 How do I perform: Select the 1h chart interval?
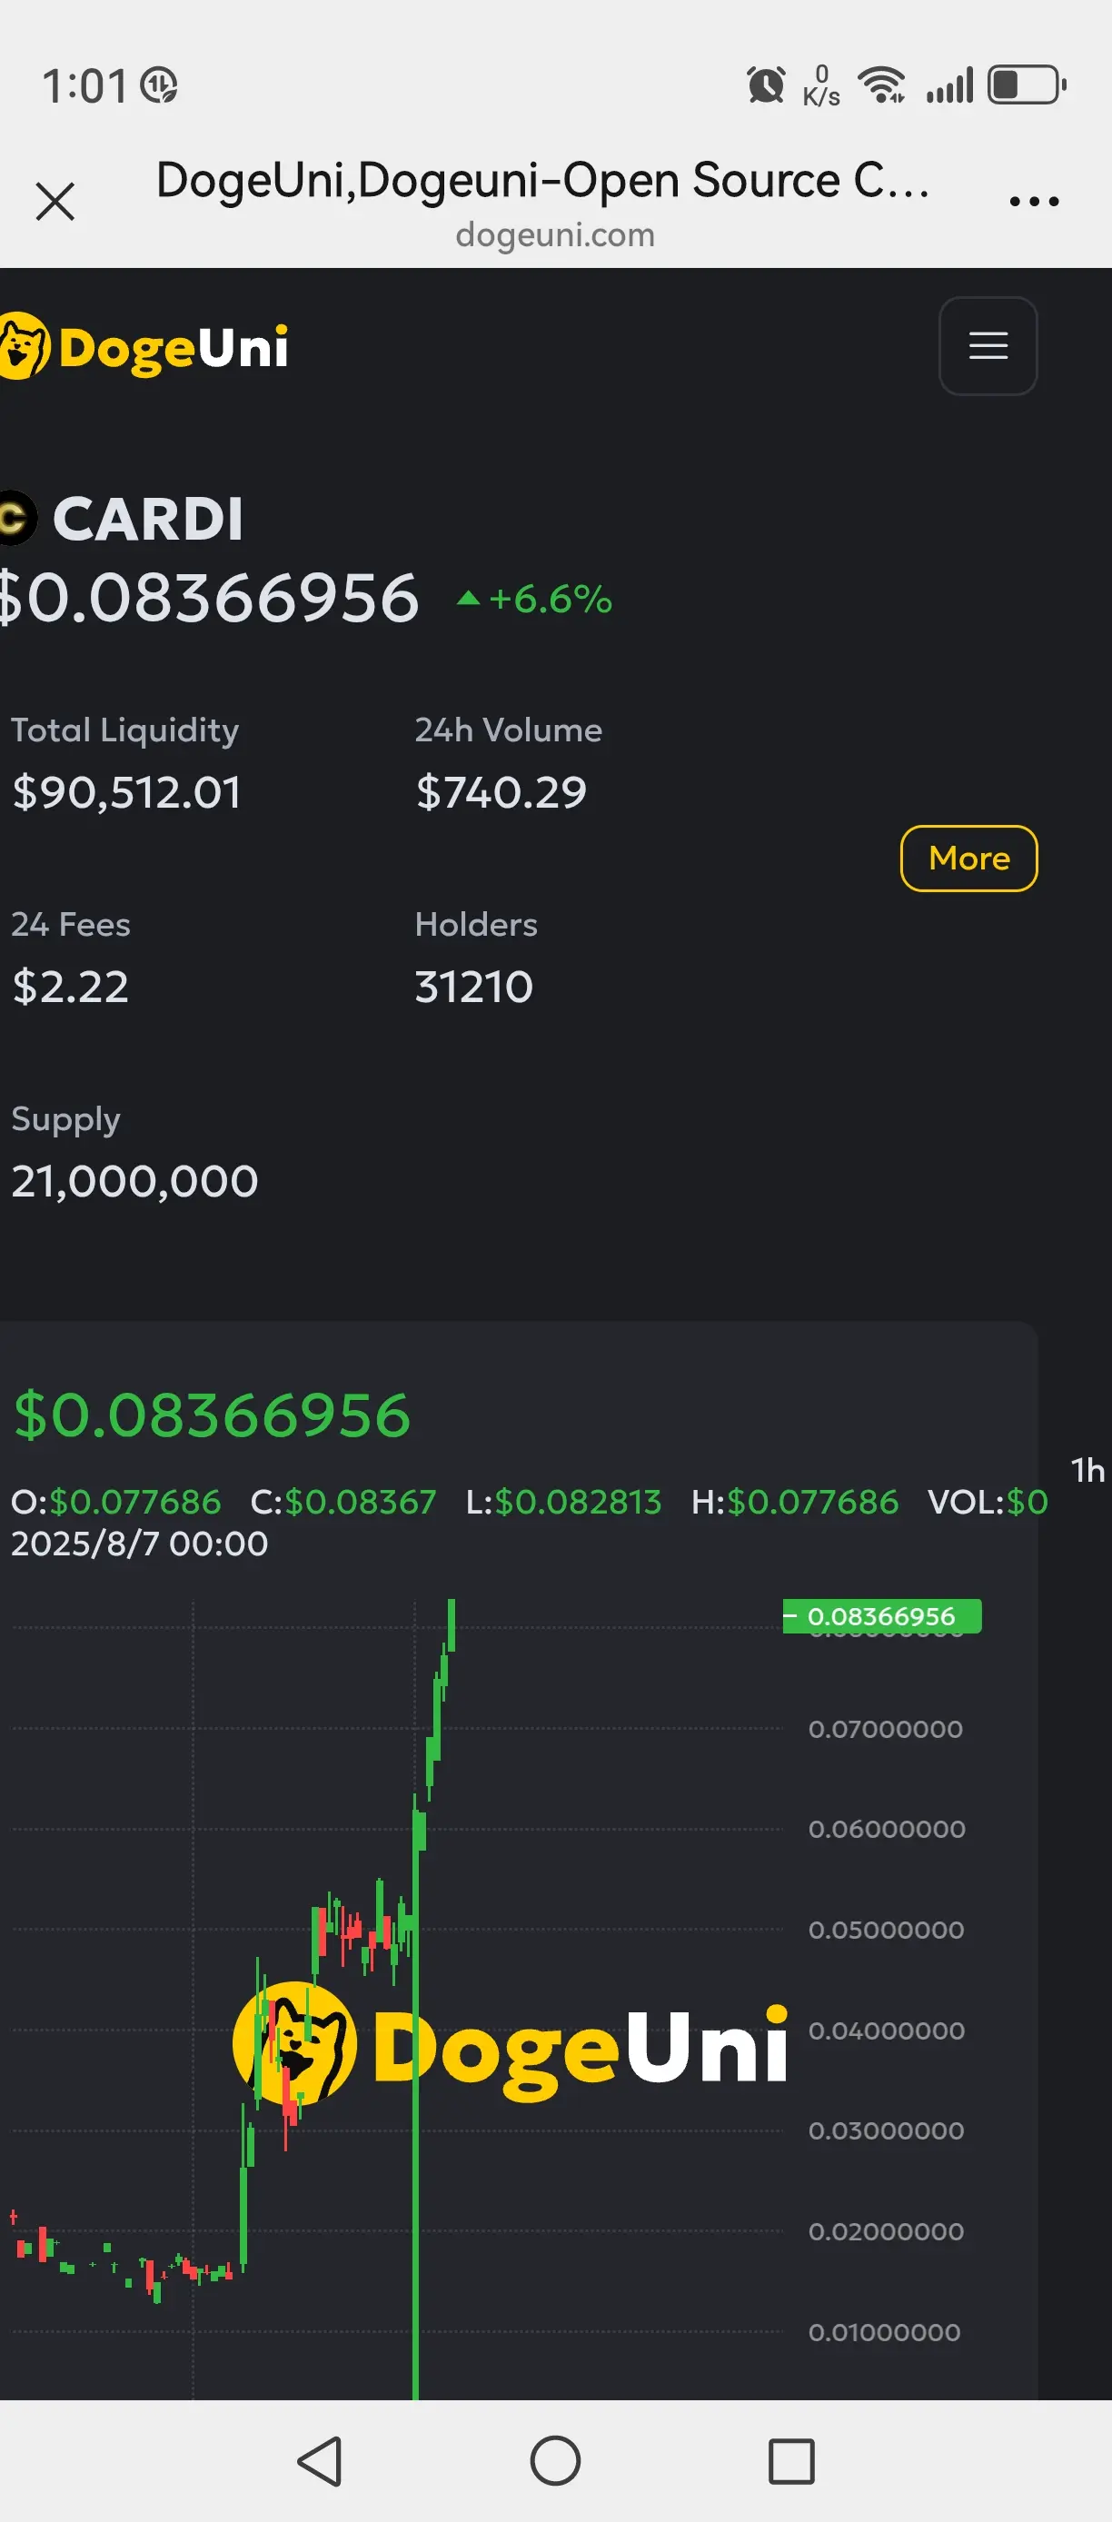1087,1470
